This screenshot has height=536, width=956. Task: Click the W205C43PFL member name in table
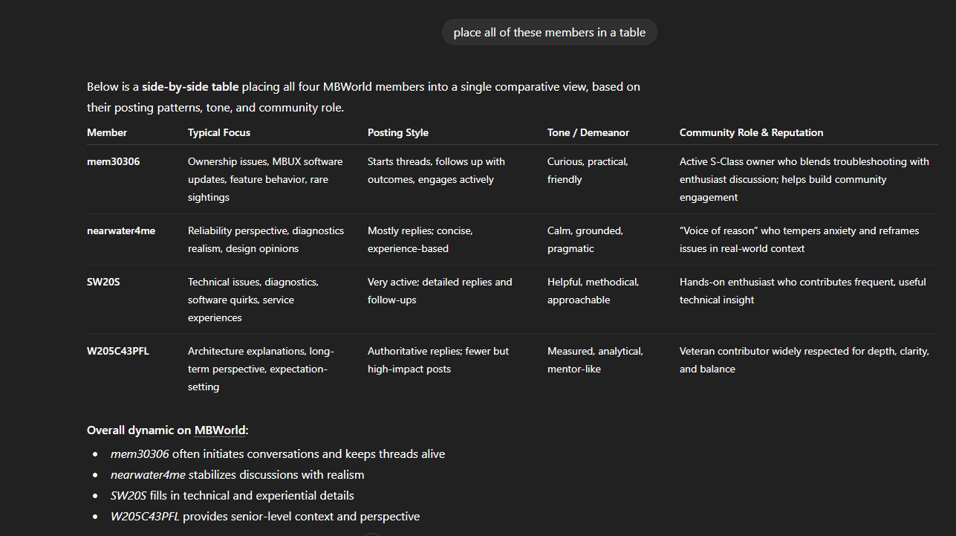(118, 351)
